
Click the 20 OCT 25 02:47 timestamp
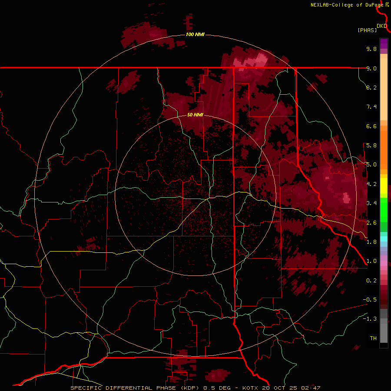tap(291, 388)
